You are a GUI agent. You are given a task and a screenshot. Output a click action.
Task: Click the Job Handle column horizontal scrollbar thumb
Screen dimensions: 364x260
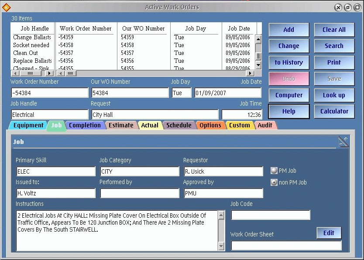(x=31, y=74)
